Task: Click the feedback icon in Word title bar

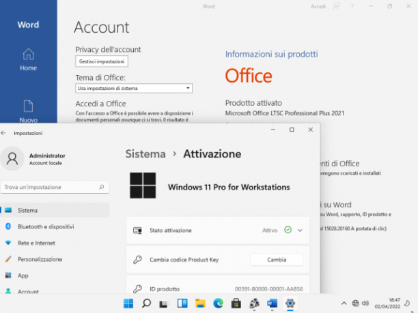Action: 336,6
